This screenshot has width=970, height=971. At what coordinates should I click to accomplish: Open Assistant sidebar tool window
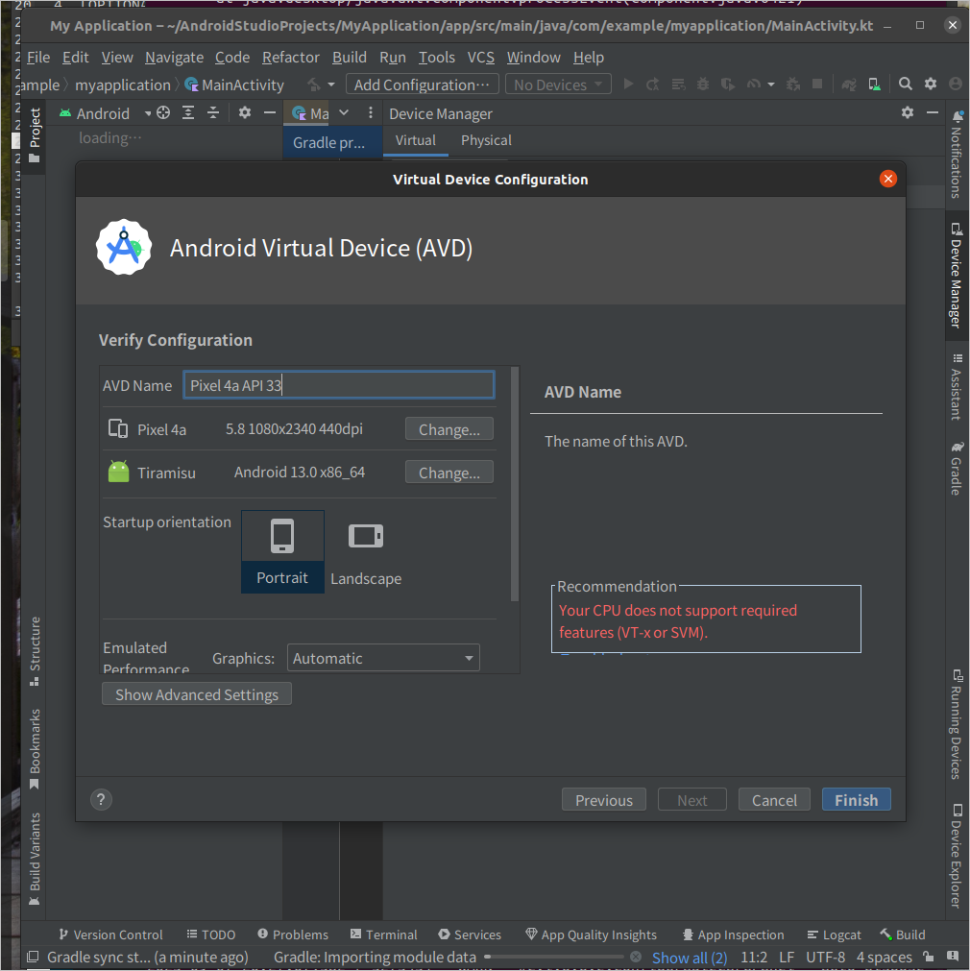957,387
